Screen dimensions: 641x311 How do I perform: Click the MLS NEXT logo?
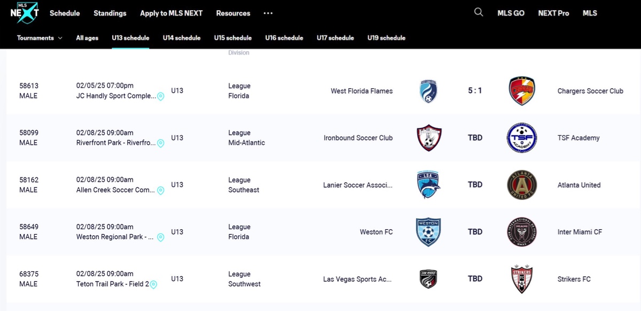(24, 13)
